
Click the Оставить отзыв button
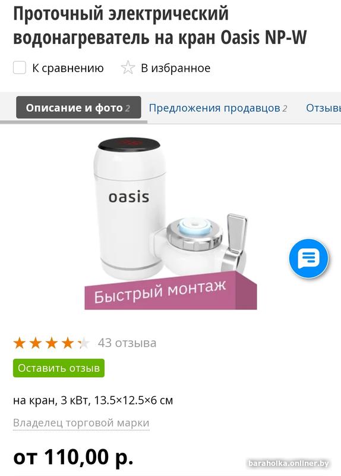click(x=59, y=368)
